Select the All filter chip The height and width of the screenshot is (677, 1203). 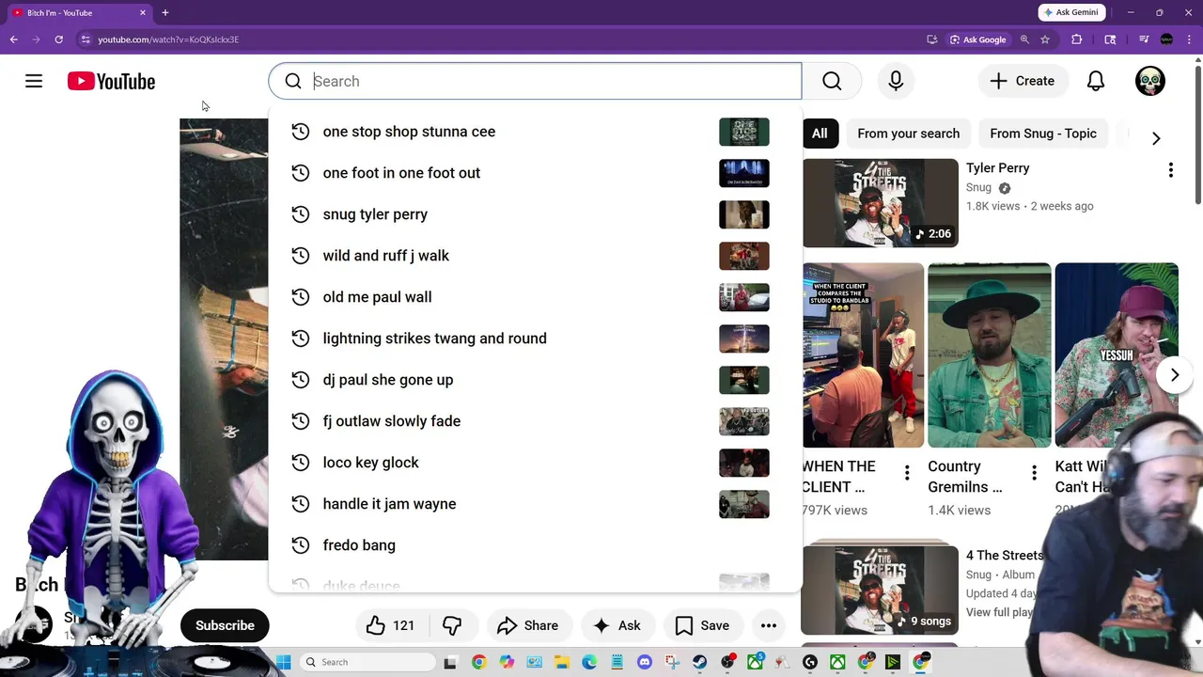coord(820,134)
